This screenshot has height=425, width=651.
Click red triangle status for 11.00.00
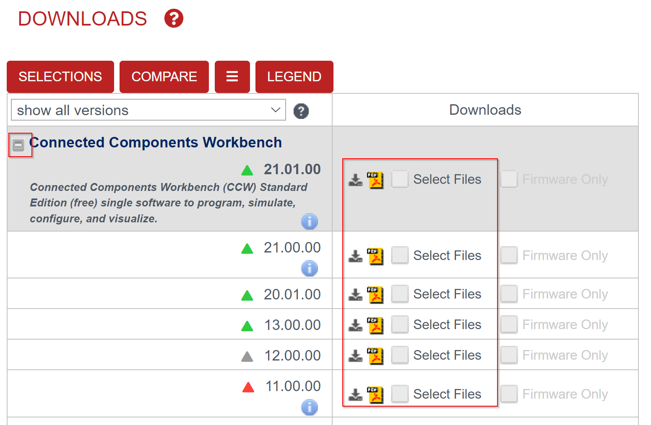[248, 387]
